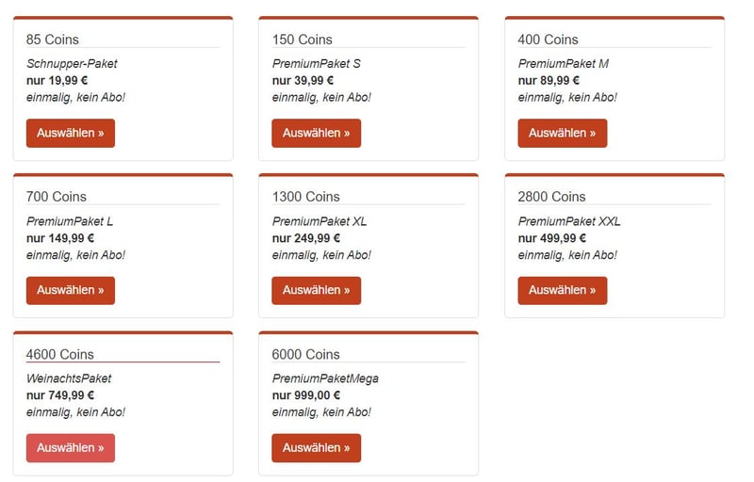Click Auswählen for 400 Coins PremiumPaket M
Screen dimensions: 754x482
(x=562, y=133)
